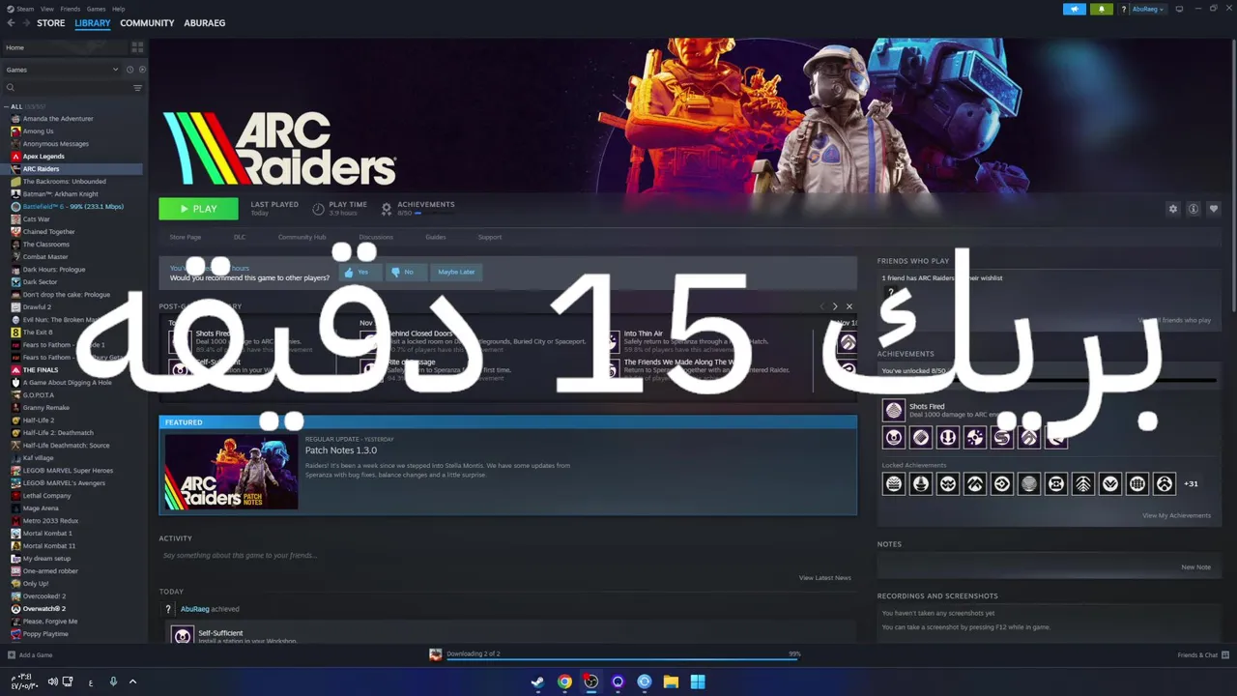Show hidden tray icons chevron

[x=132, y=681]
